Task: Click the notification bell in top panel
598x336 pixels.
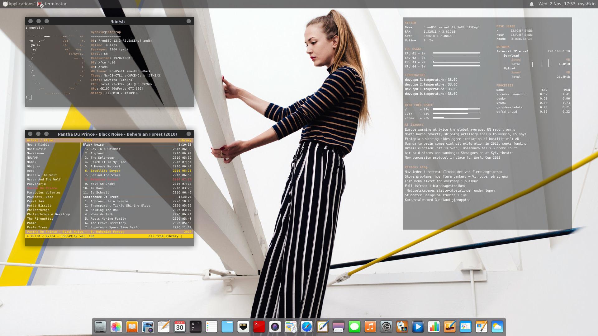Action: click(532, 4)
